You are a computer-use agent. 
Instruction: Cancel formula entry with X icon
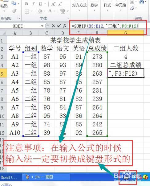53,26
